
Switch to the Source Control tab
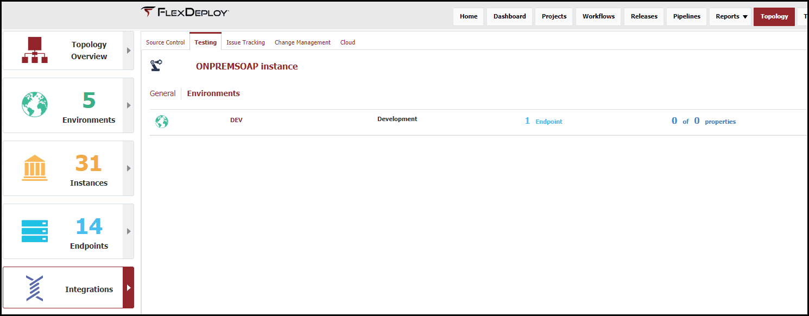click(166, 42)
